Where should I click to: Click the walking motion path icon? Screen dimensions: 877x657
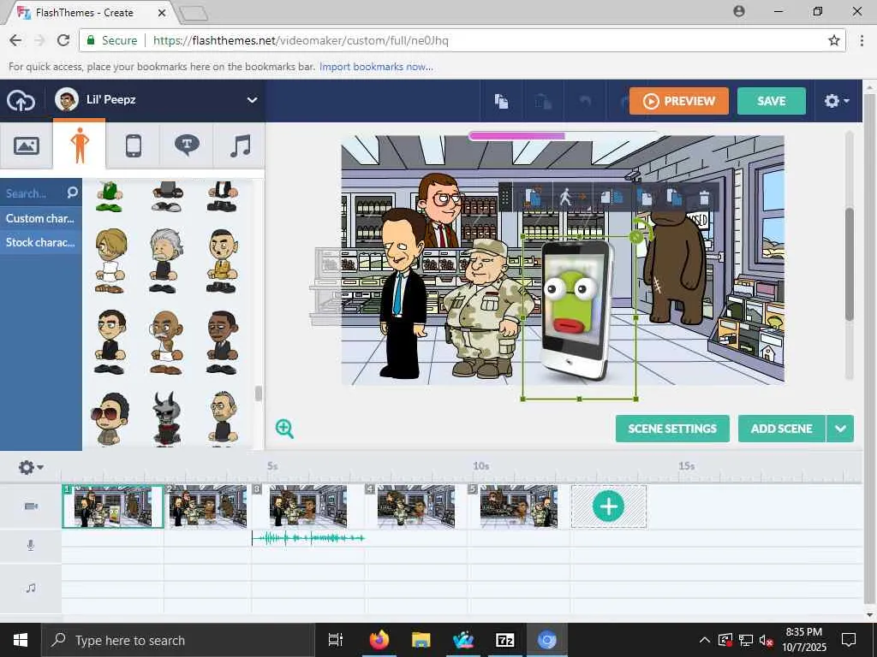571,198
